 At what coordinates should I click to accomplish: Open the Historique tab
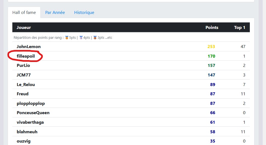click(x=84, y=13)
